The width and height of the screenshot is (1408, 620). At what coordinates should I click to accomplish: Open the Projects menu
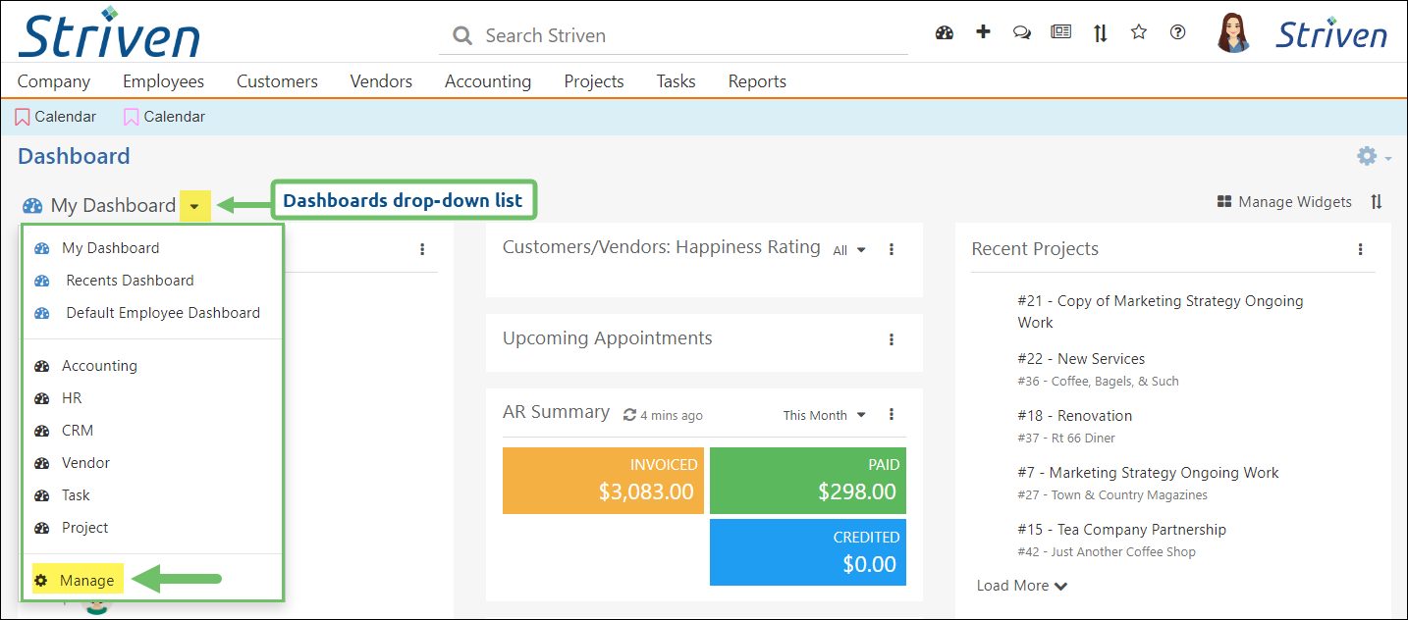pos(594,81)
